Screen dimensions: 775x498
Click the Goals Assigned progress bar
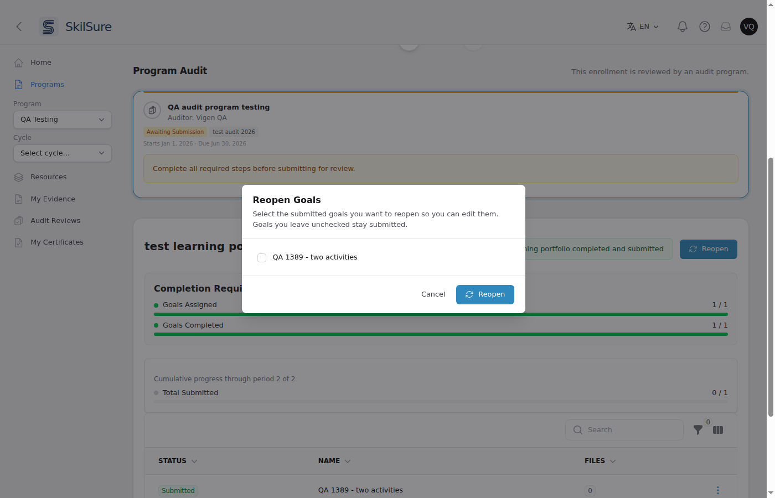(x=441, y=314)
